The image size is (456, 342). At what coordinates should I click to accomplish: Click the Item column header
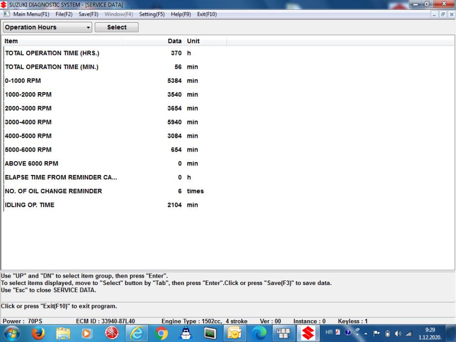click(x=62, y=41)
